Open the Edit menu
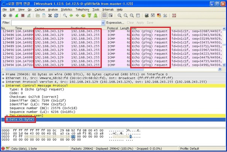The height and width of the screenshot is (152, 227). (x=12, y=9)
